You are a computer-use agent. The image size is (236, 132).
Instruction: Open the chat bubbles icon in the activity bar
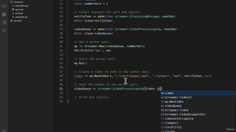pyautogui.click(x=4, y=30)
